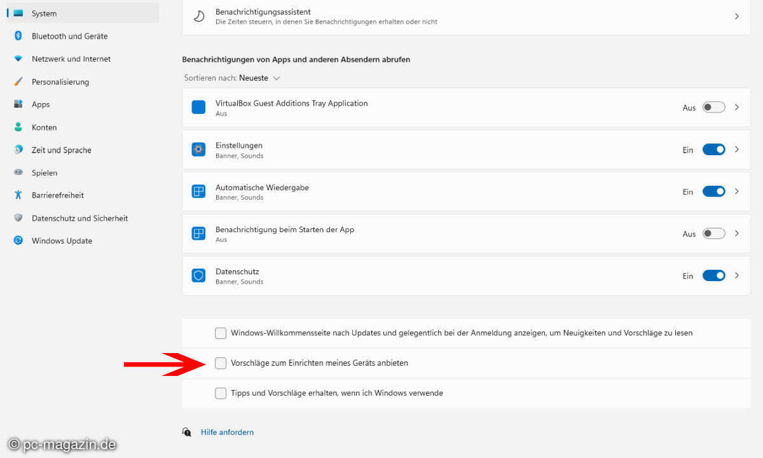Click the Bluetooth icon in sidebar

pos(18,36)
